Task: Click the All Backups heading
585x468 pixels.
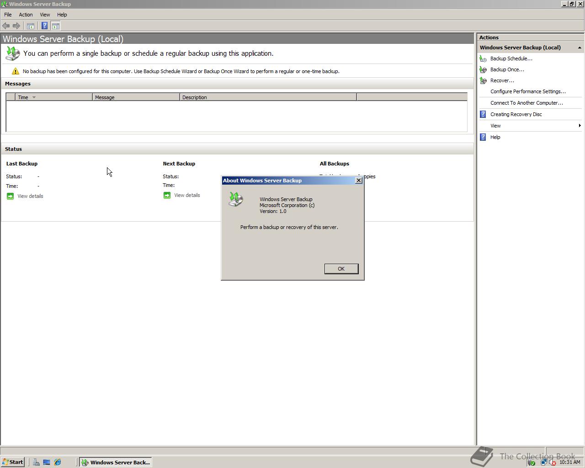Action: tap(335, 164)
